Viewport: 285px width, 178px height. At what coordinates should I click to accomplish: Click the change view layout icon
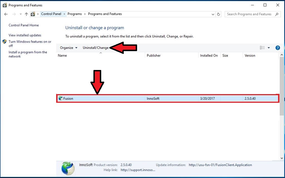coord(262,48)
